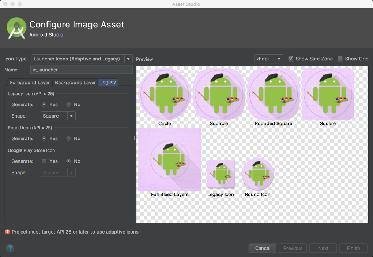The width and height of the screenshot is (373, 257).
Task: Choose Yes for Legacy Icon generate
Action: click(44, 104)
